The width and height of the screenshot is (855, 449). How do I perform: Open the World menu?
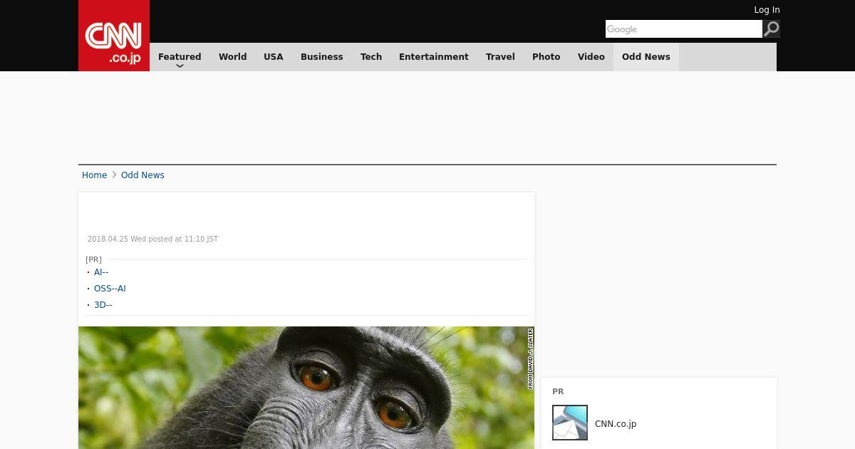[233, 57]
